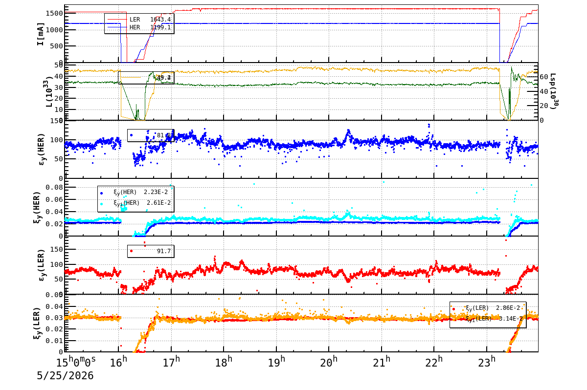Click the ξyi(LER) 3.14E-2 legend entry
This screenshot has width=587, height=390.
(487, 319)
